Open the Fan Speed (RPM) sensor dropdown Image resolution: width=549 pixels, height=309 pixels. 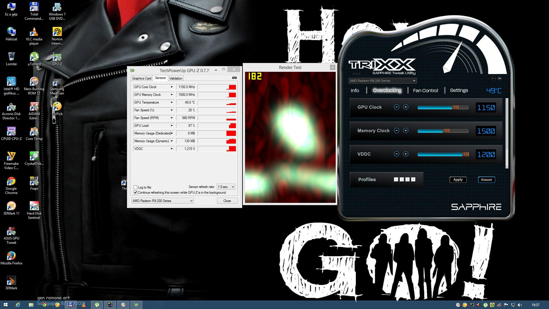tap(172, 118)
